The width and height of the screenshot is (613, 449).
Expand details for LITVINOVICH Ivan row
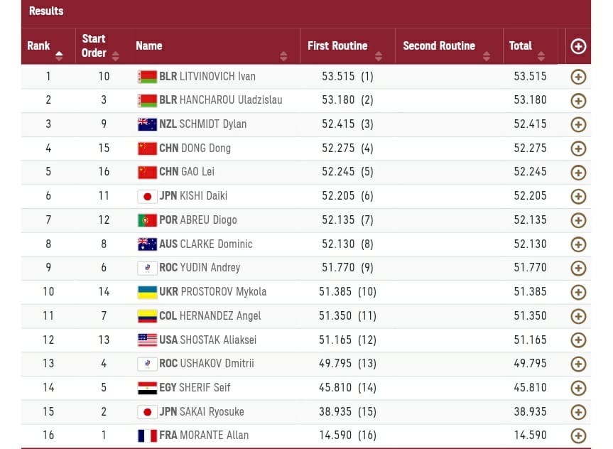coord(578,77)
